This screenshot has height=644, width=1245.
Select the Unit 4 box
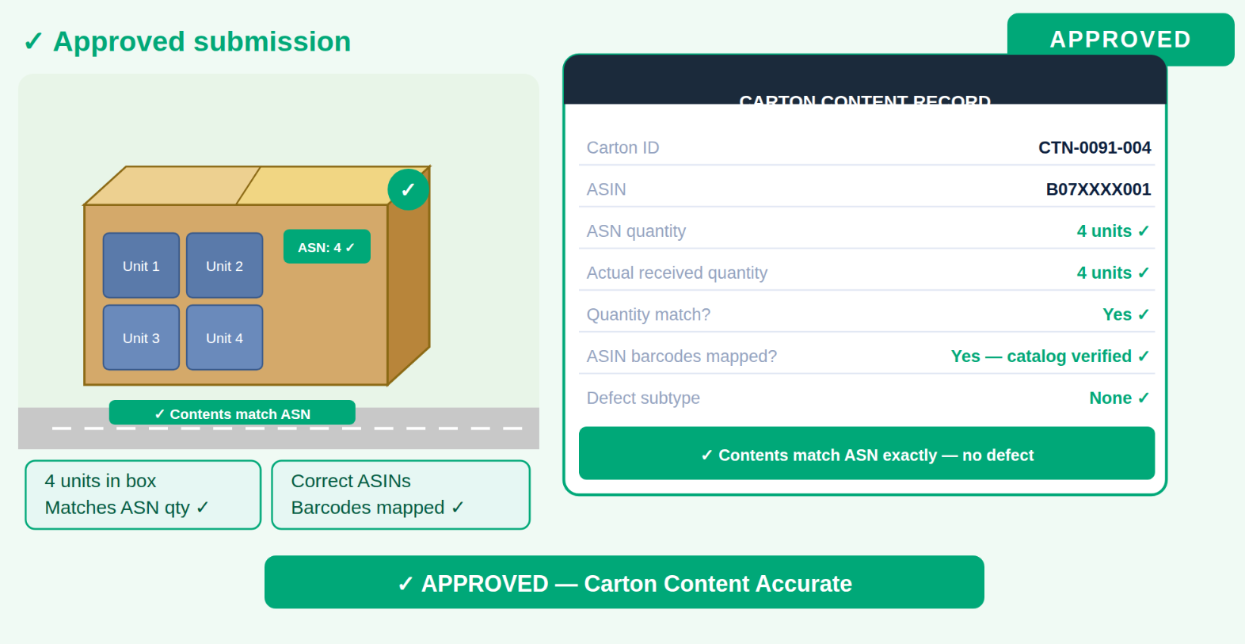(225, 337)
